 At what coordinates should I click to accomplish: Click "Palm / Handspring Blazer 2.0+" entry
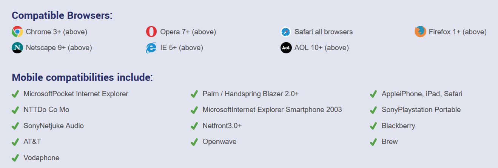(250, 94)
